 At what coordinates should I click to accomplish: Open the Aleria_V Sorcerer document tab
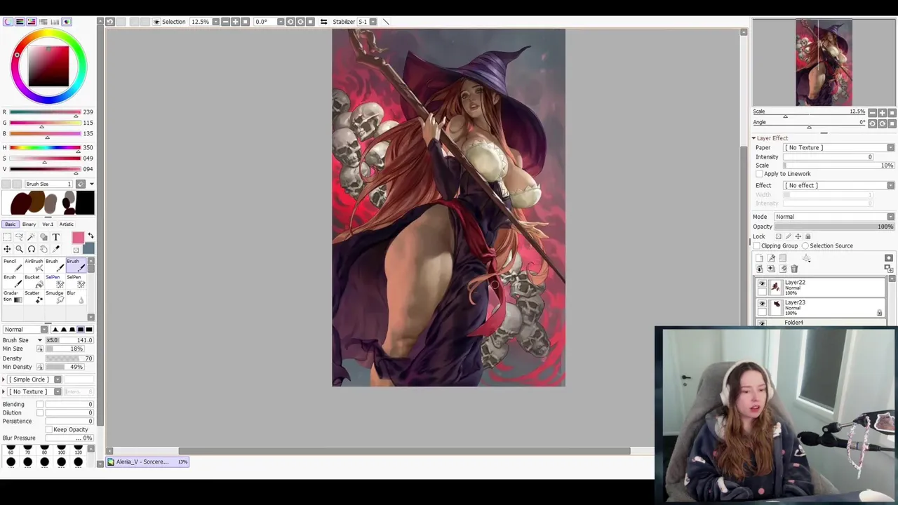[147, 462]
